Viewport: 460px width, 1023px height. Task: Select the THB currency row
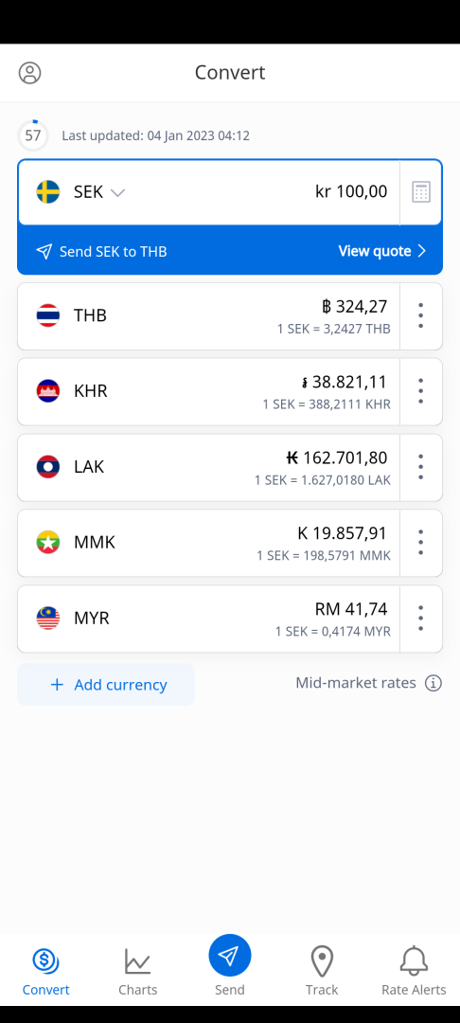point(208,315)
